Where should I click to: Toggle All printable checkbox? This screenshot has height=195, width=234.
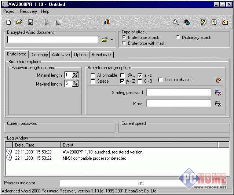(x=93, y=75)
